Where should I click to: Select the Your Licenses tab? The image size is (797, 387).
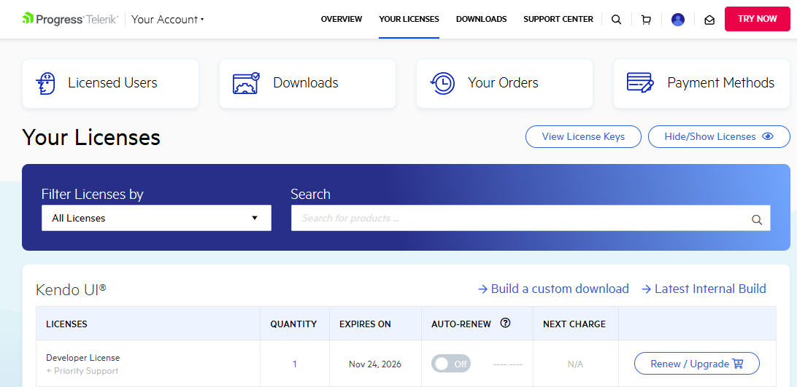(409, 19)
